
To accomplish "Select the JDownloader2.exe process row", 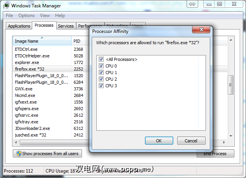I will coord(51,128).
